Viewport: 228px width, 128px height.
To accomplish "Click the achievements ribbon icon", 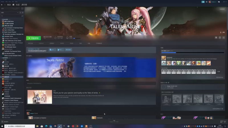I will click(67, 38).
